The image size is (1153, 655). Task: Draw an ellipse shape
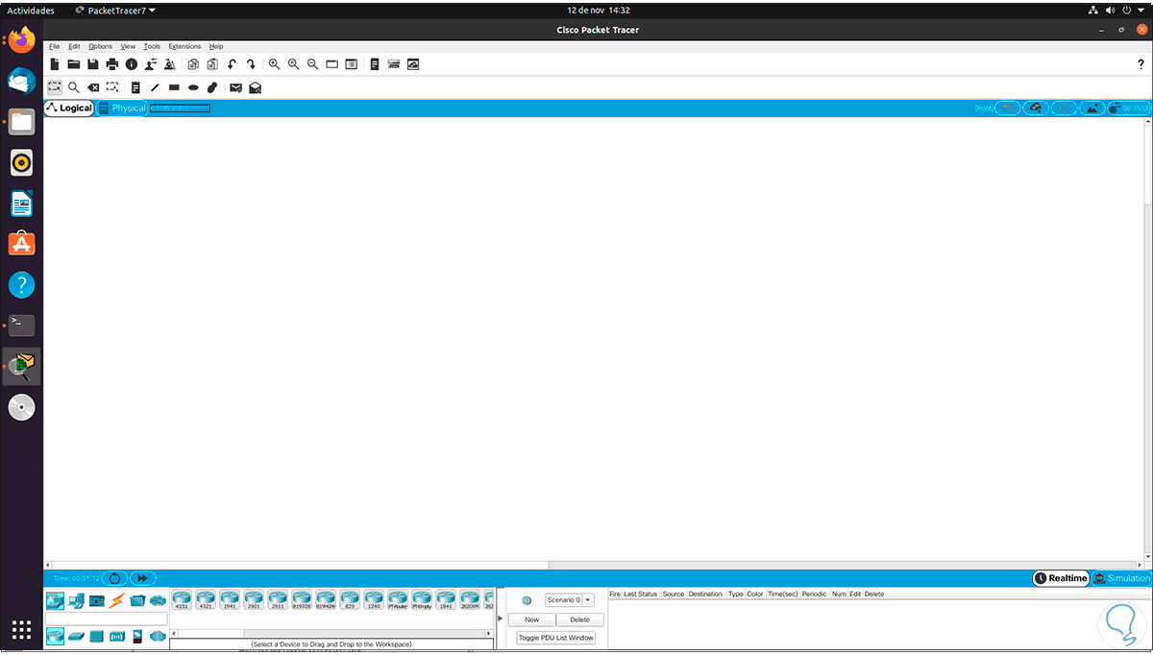[193, 87]
